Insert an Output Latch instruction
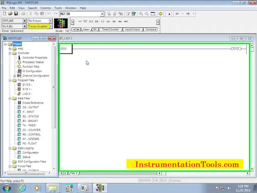257x193 pixels. pyautogui.click(x=108, y=21)
